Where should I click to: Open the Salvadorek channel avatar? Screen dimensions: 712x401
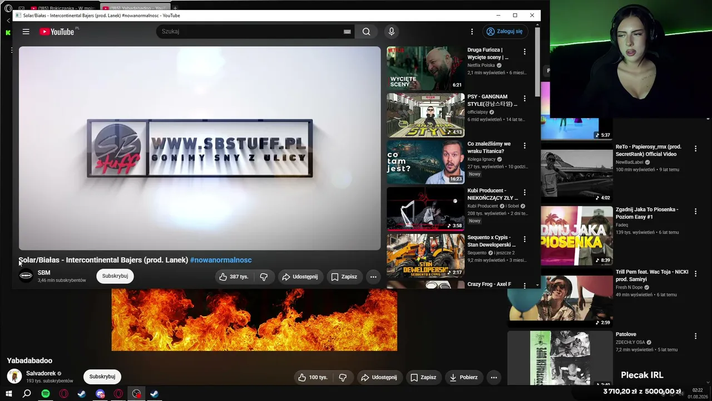(x=14, y=376)
